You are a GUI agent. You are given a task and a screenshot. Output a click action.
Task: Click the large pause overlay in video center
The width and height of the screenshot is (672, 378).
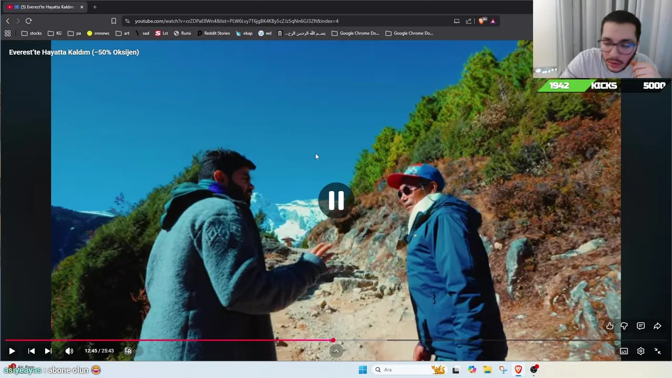coord(336,200)
